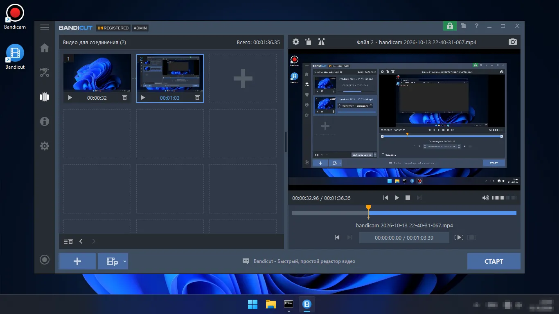Image resolution: width=559 pixels, height=314 pixels.
Task: Open File Explorer from the taskbar
Action: 271,304
